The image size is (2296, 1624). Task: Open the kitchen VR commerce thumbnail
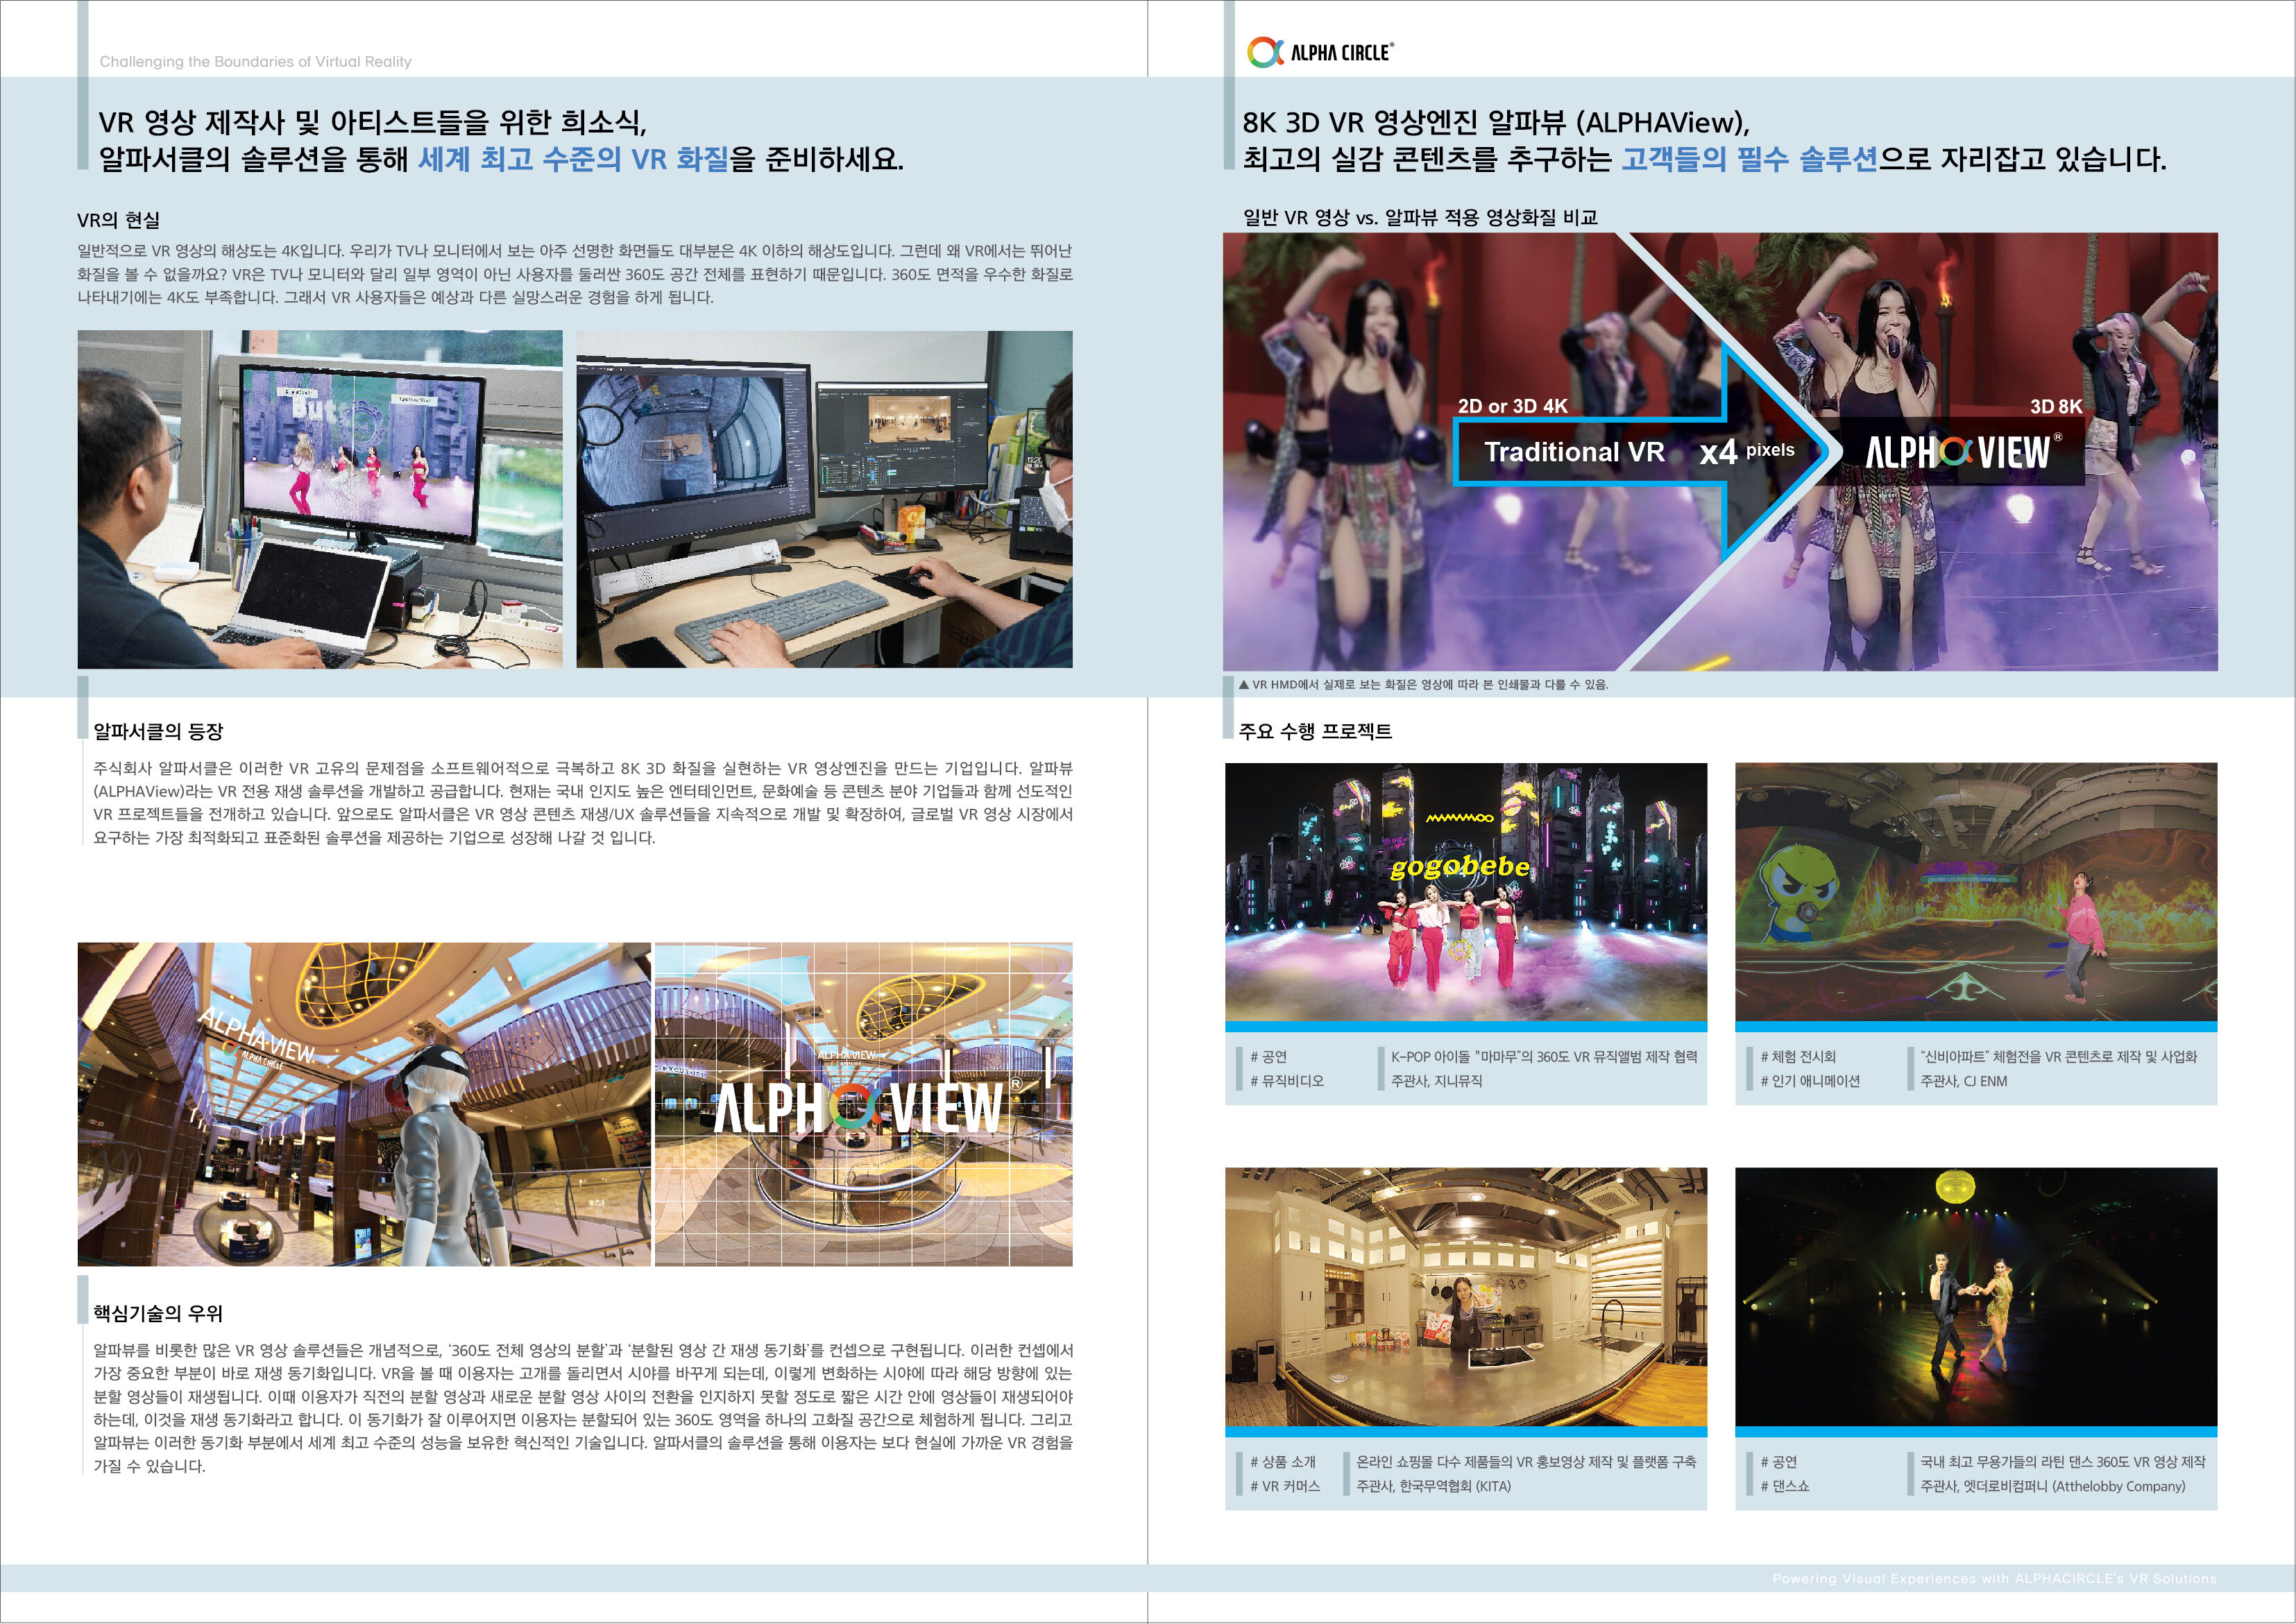click(x=1466, y=1297)
